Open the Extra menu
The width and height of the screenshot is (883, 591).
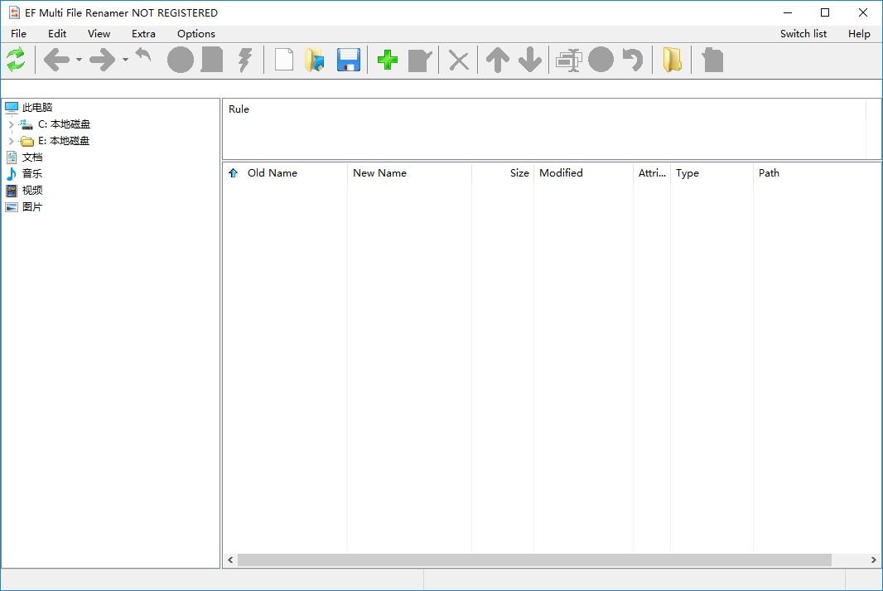(x=143, y=34)
